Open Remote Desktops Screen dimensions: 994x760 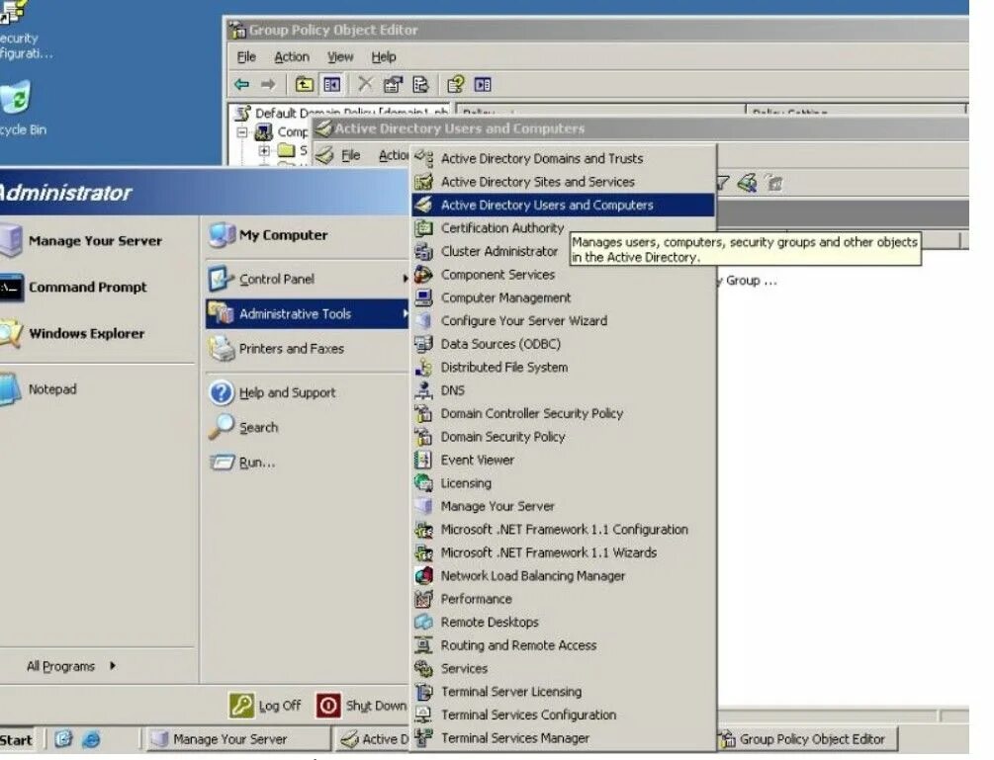point(563,622)
